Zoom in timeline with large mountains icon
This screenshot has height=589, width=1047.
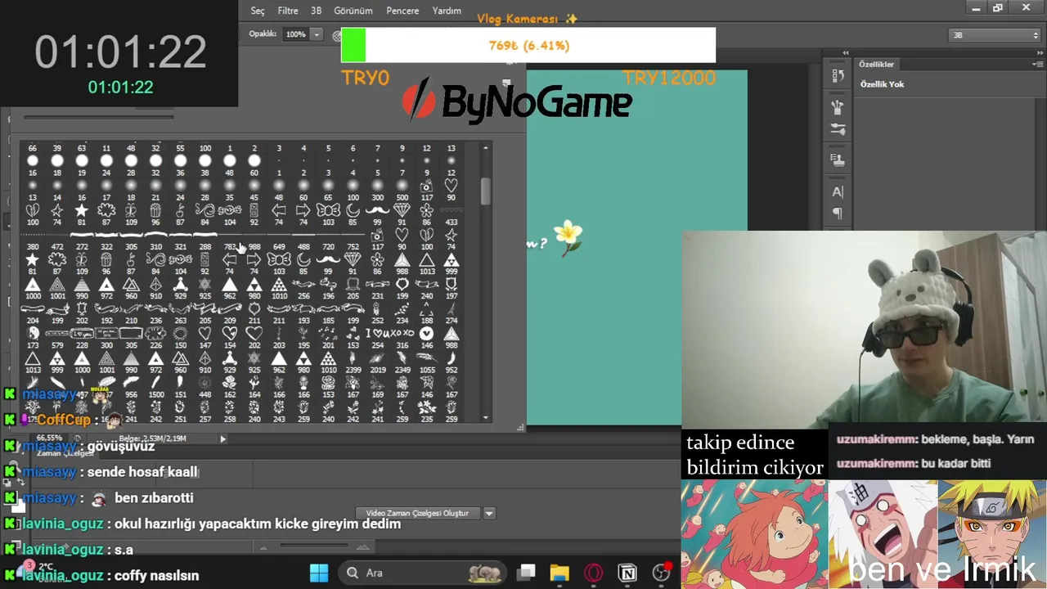(363, 547)
